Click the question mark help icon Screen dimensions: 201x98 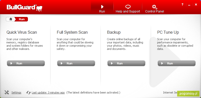pos(182,4)
